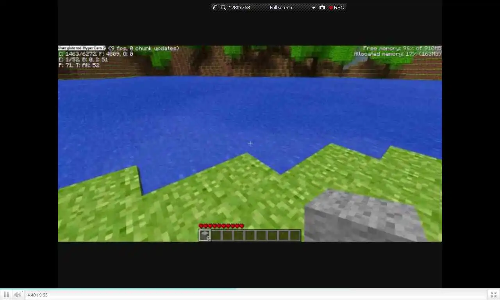Screen dimensions: 500x300
Task: Pause the video playback
Action: click(6, 295)
